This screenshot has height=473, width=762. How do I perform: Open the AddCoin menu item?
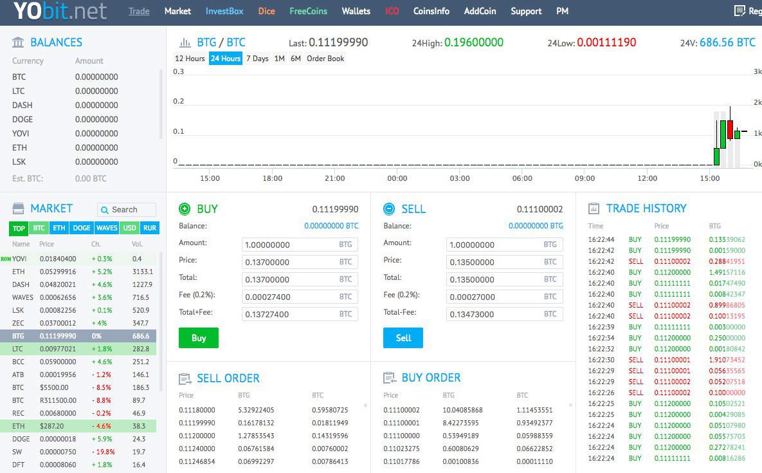coord(480,11)
